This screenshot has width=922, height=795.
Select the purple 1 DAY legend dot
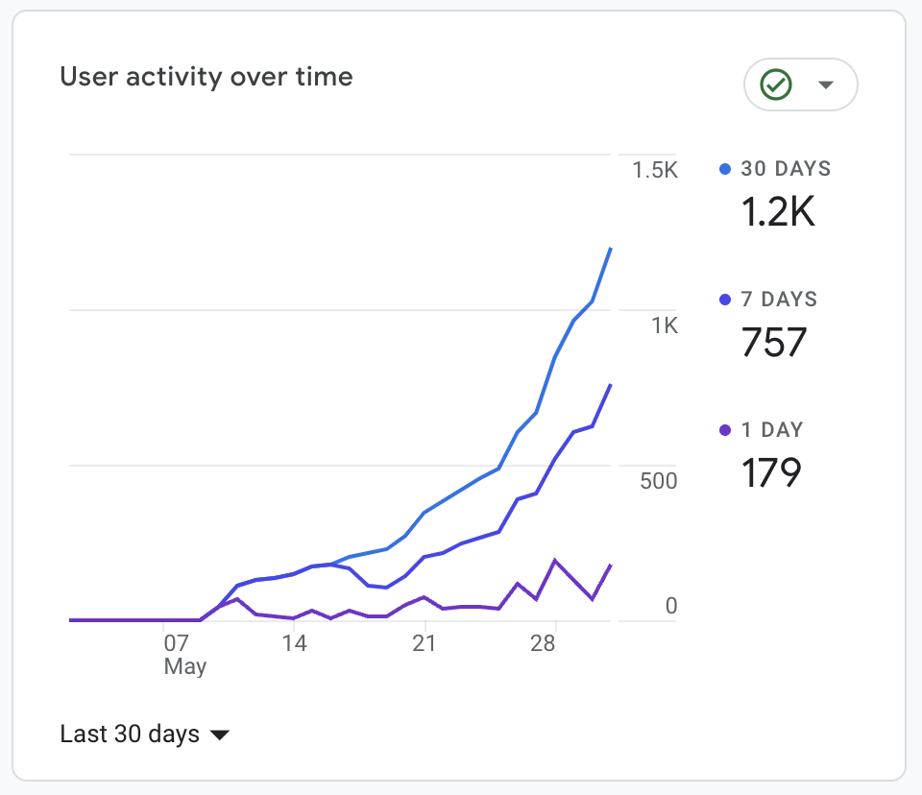point(725,429)
